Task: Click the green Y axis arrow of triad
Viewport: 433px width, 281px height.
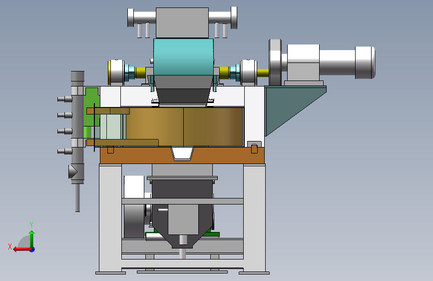Action: (32, 238)
